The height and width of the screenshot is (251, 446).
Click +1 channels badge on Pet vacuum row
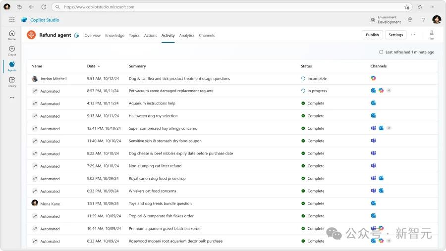[389, 91]
